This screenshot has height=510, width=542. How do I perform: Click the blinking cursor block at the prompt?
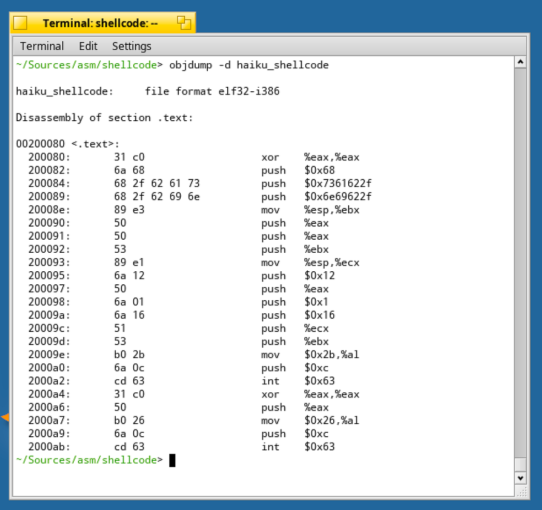point(173,460)
